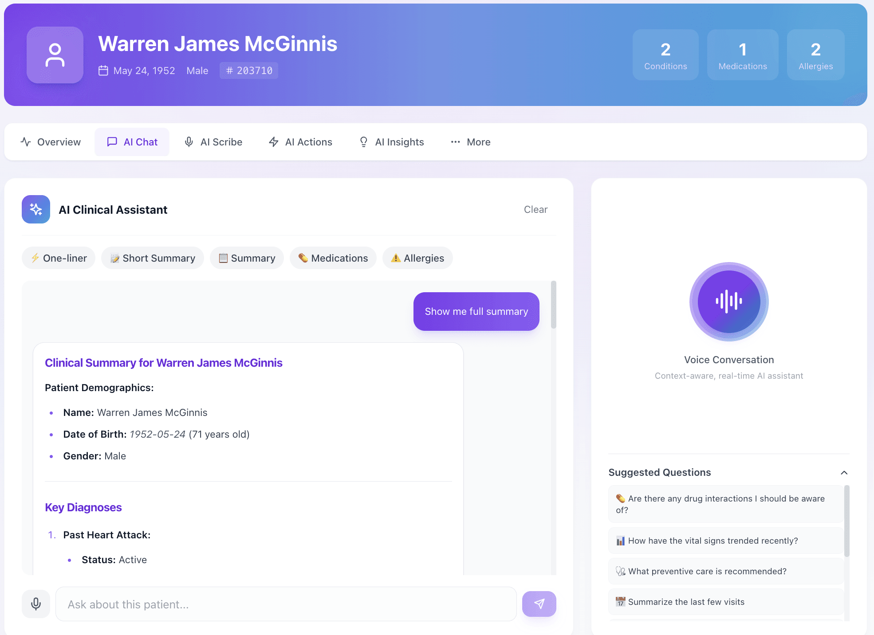
Task: Click the AI Actions lightning icon
Action: click(x=273, y=142)
